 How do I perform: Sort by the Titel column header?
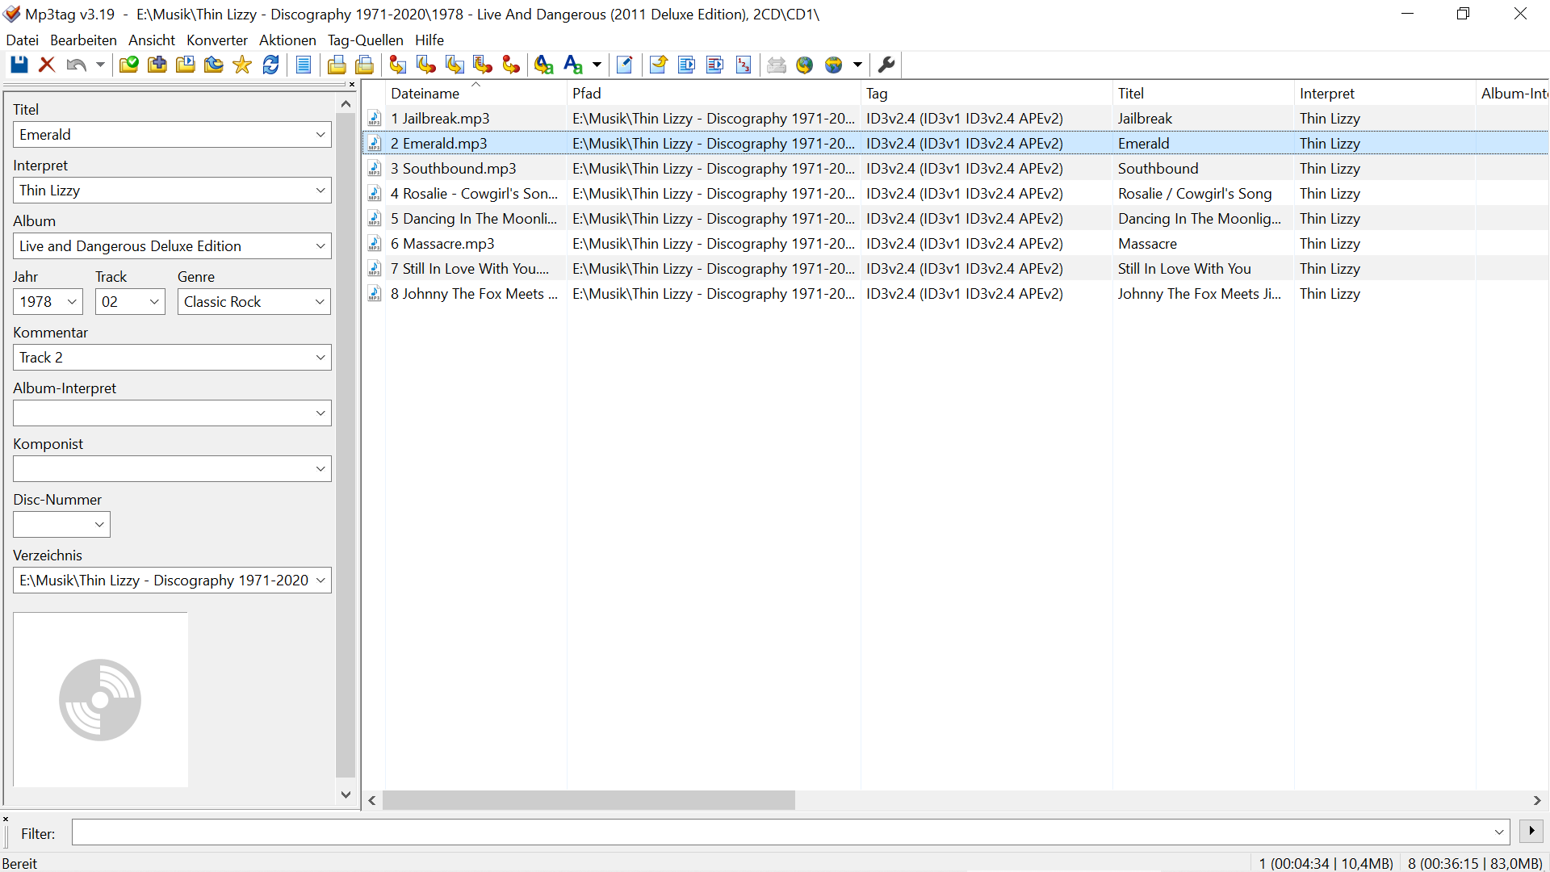coord(1203,94)
